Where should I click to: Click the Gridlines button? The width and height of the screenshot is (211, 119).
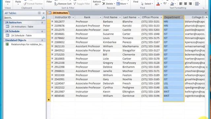point(197,4)
